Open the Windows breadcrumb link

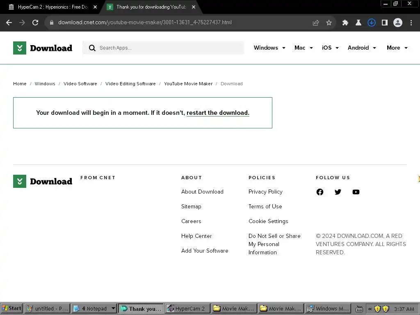(x=45, y=84)
